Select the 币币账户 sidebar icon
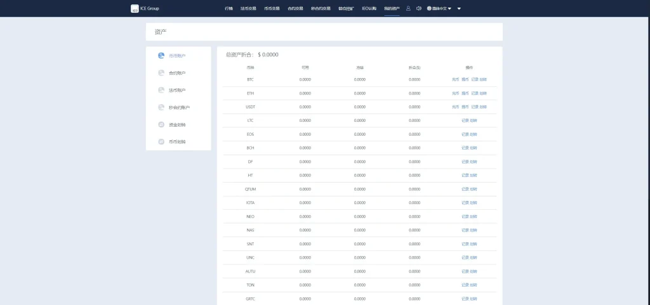 click(161, 56)
